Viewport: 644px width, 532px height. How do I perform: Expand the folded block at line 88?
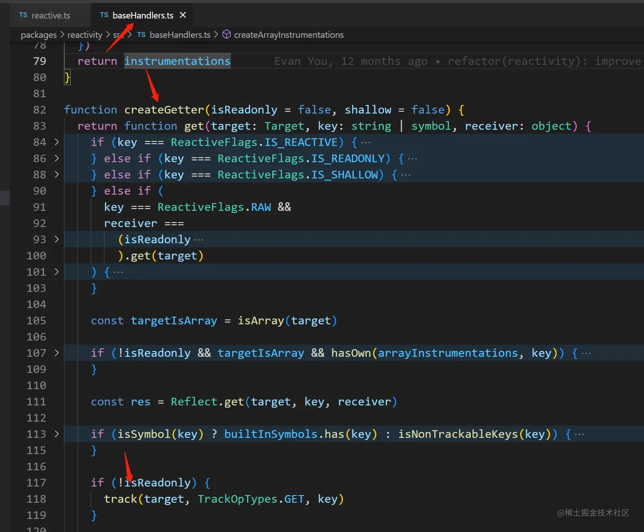click(57, 174)
